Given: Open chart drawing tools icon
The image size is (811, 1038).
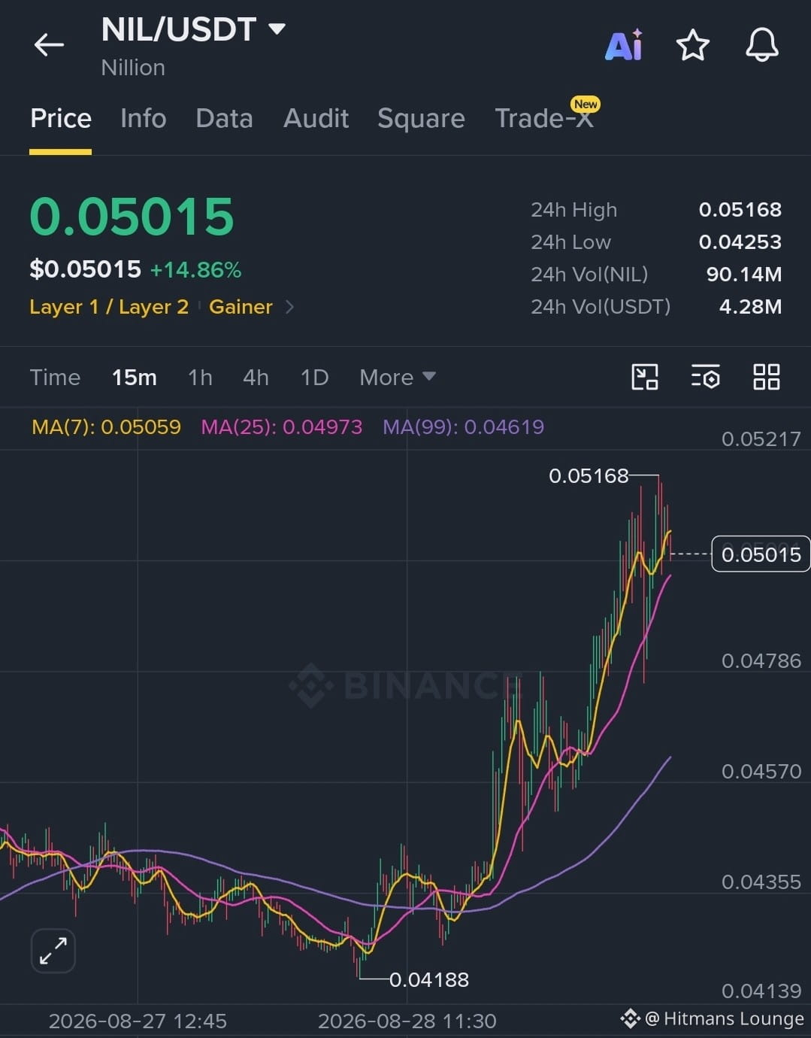Looking at the screenshot, I should [x=645, y=377].
